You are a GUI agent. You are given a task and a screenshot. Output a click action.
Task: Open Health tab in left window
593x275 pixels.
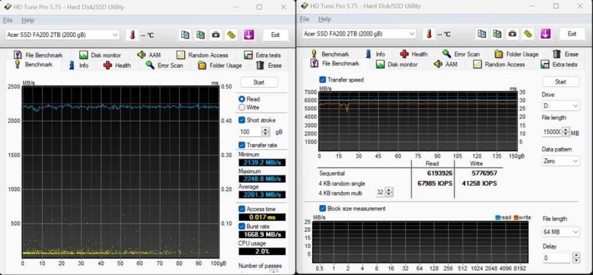[x=117, y=65]
